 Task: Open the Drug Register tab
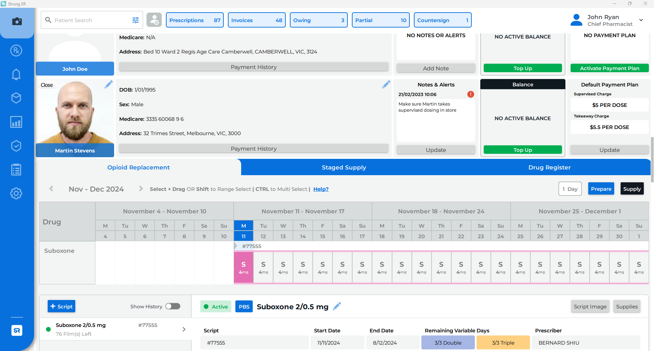click(549, 167)
